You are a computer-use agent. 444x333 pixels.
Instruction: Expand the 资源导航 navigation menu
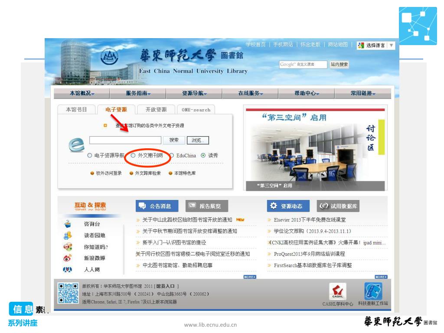tap(194, 93)
